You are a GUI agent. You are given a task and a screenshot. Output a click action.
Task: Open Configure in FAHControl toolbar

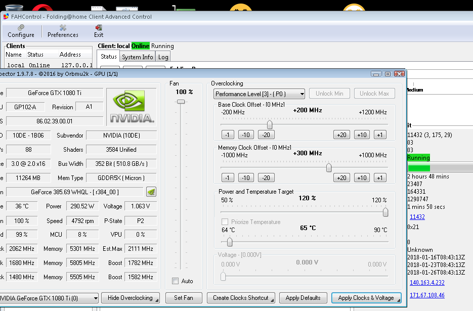tap(21, 31)
